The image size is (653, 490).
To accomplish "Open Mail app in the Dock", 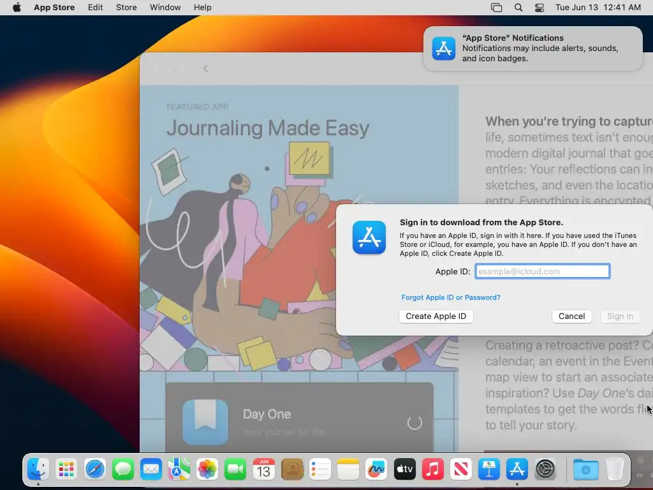I will [x=150, y=470].
